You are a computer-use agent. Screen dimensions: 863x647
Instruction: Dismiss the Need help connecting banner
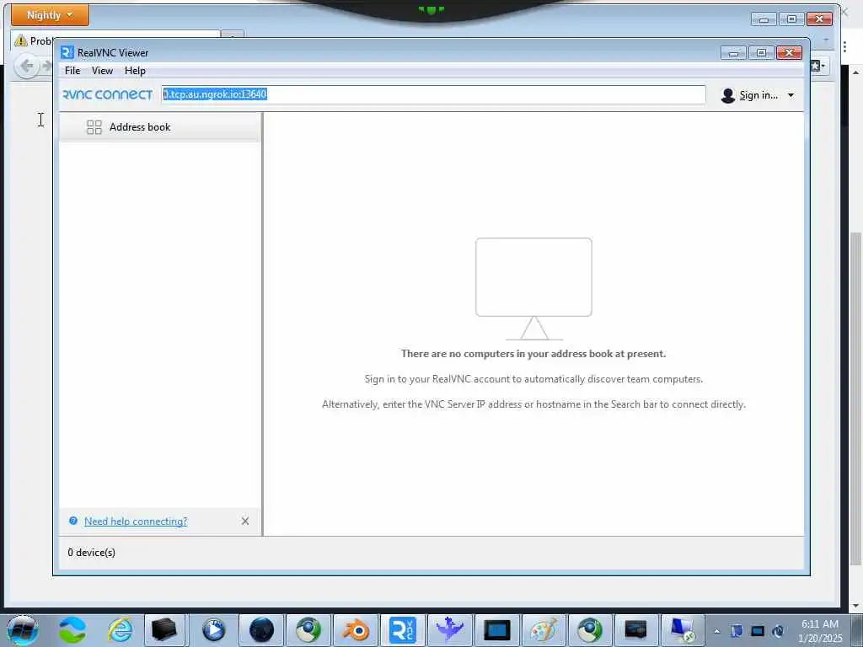click(x=245, y=521)
